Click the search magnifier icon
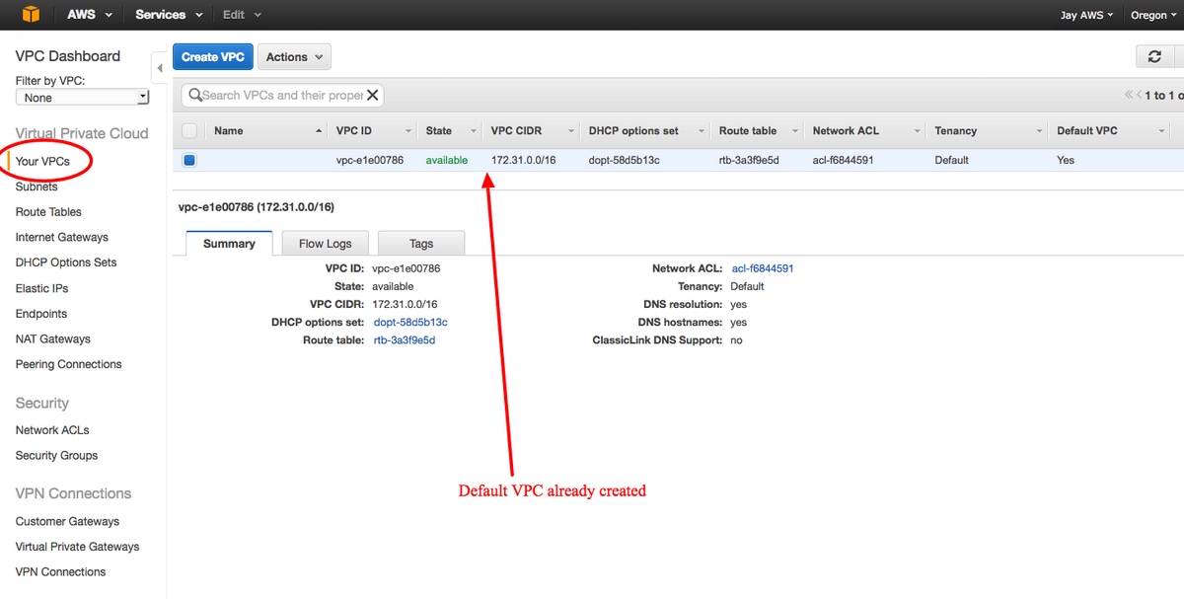 click(x=194, y=96)
